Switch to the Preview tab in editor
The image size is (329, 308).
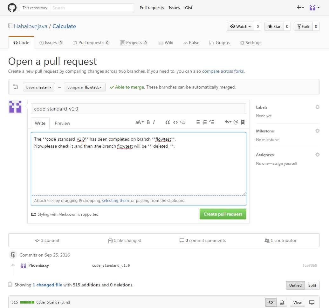[x=63, y=123]
